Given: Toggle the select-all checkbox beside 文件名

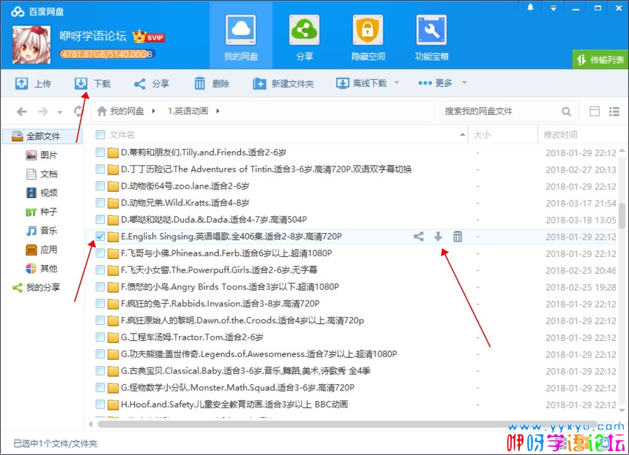Looking at the screenshot, I should [x=100, y=135].
